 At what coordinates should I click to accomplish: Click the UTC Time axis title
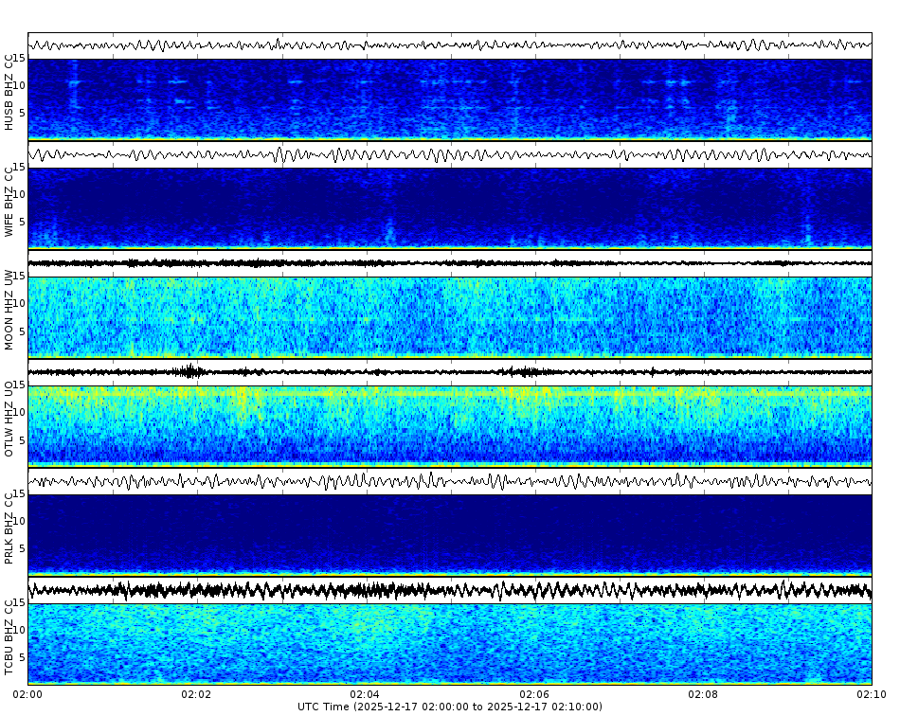450,706
